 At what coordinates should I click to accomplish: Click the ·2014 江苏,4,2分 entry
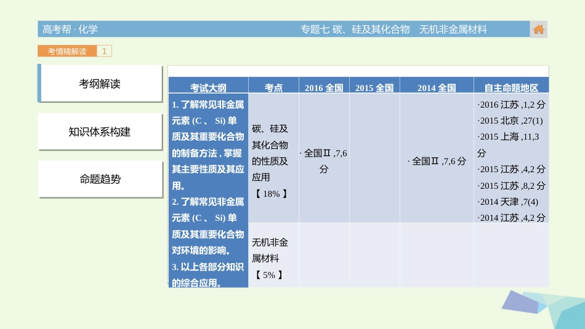[x=511, y=218]
